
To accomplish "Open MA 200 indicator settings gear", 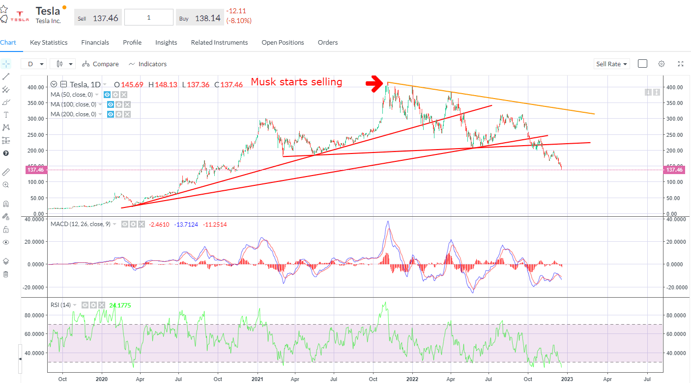I will click(x=118, y=114).
